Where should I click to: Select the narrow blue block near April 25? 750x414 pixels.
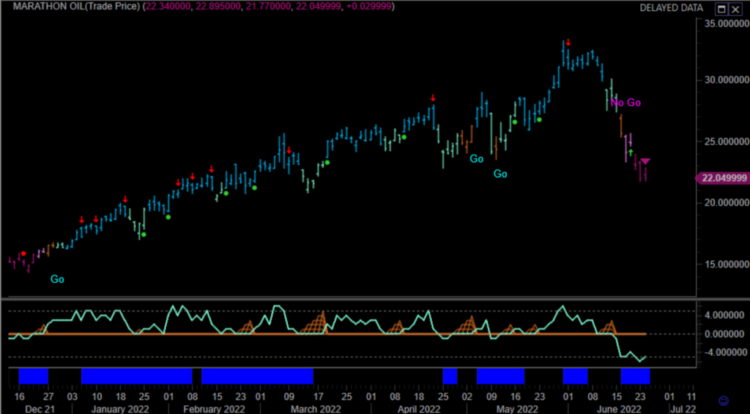[x=450, y=376]
